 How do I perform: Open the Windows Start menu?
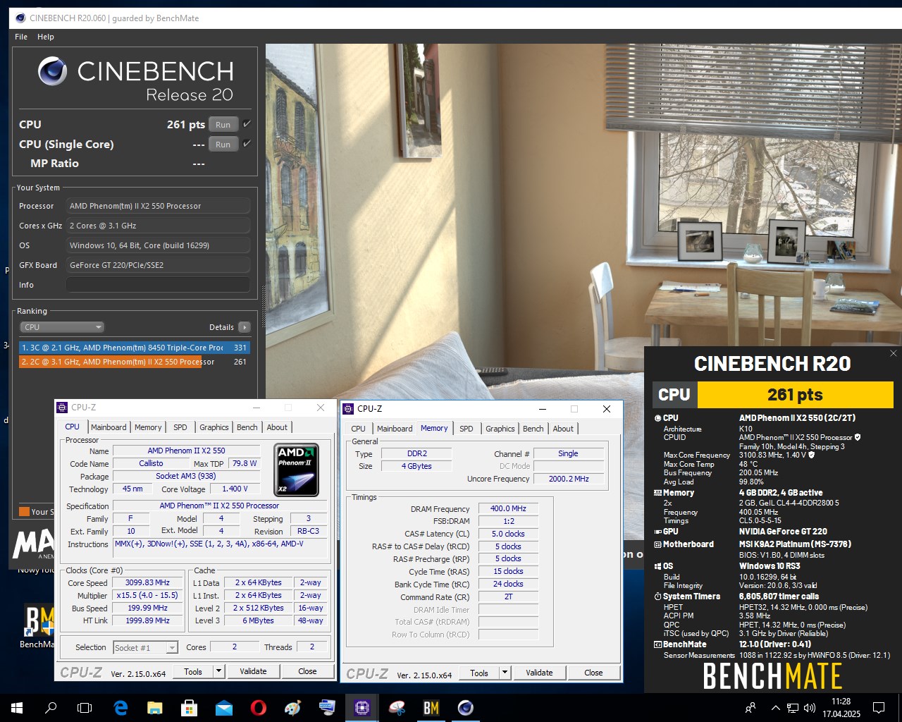pos(17,708)
